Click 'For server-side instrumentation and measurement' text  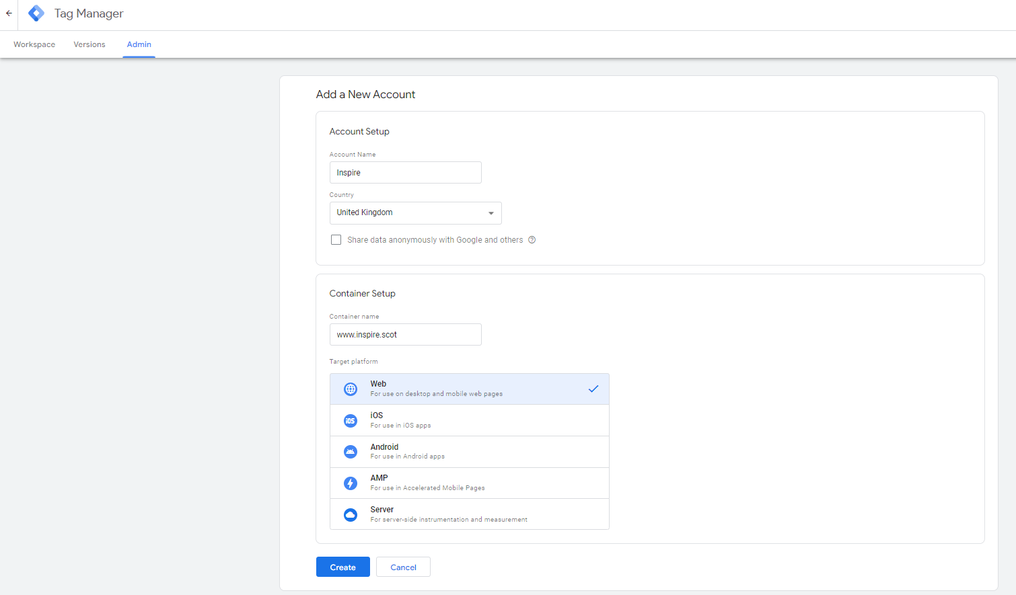click(449, 520)
